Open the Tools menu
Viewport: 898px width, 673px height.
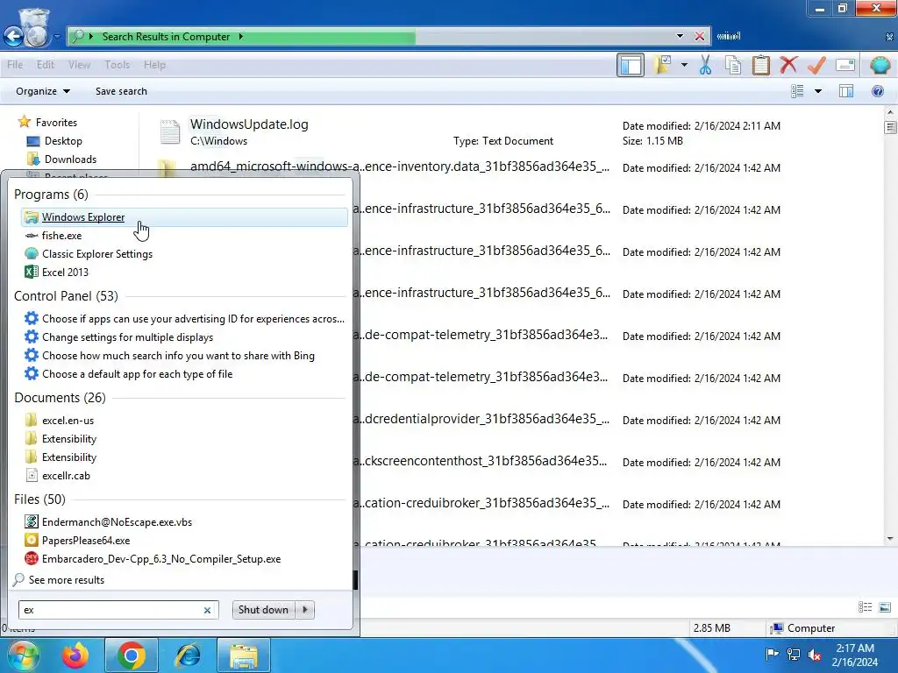coord(117,65)
